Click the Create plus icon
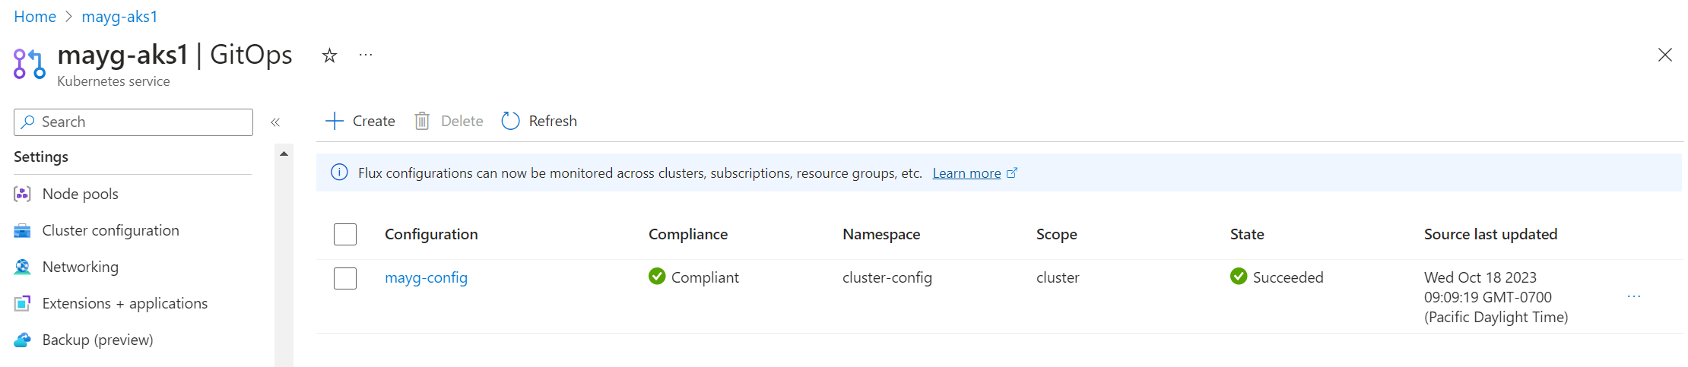This screenshot has height=367, width=1688. click(x=335, y=121)
